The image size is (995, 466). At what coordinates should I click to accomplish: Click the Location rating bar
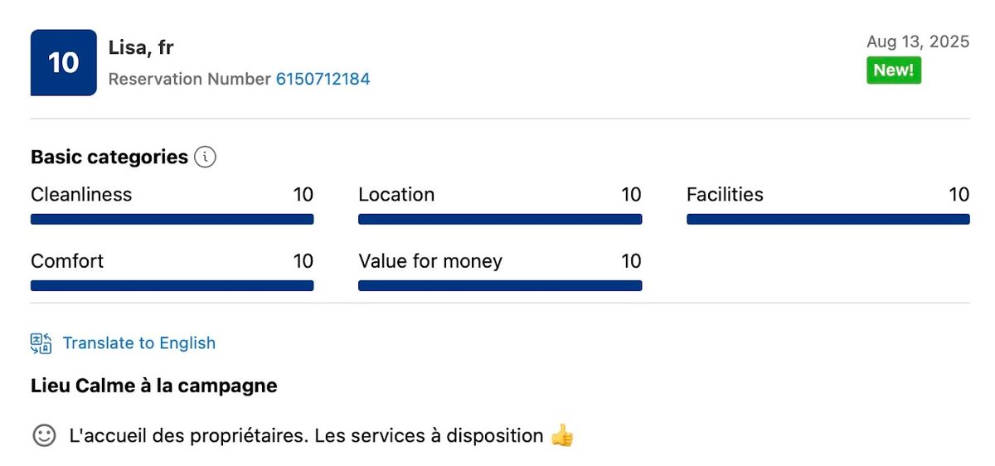coord(500,220)
